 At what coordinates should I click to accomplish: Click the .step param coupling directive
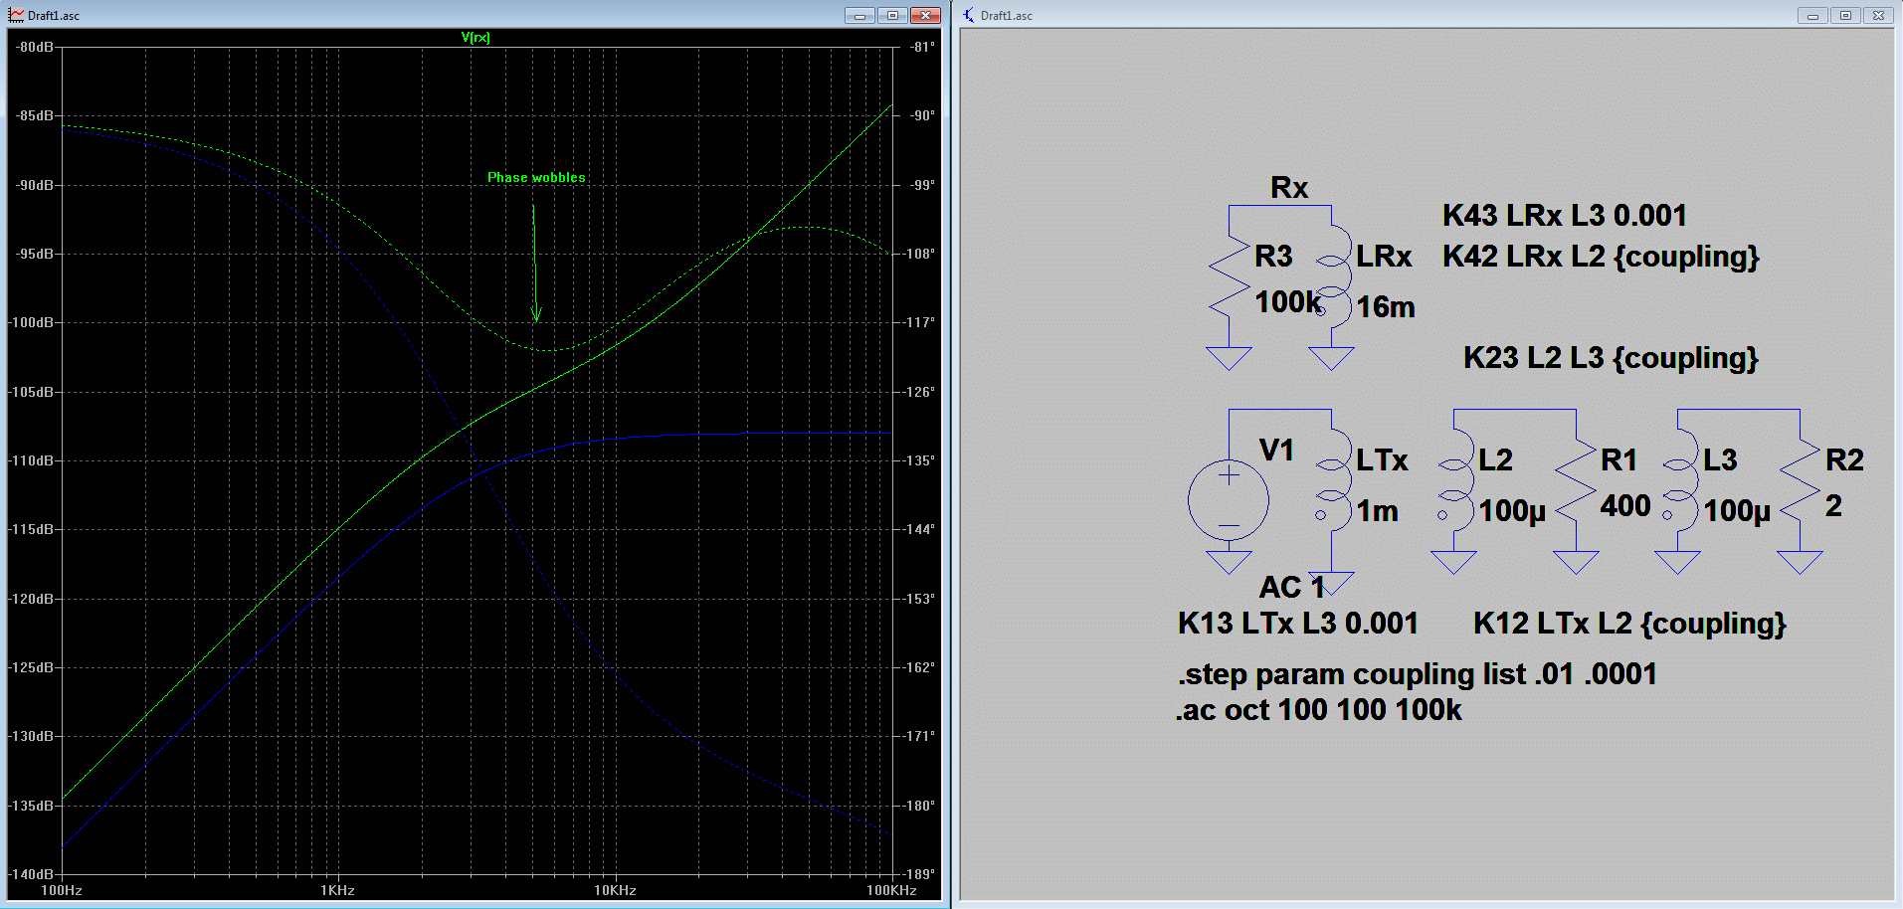[x=1417, y=674]
